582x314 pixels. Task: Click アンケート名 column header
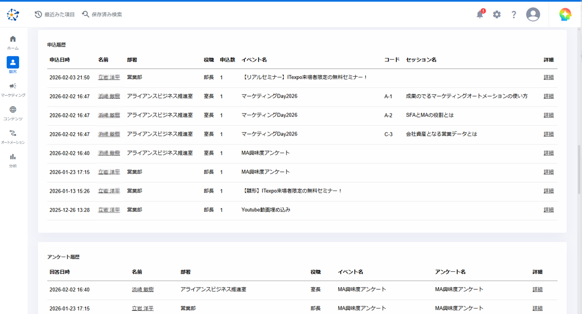(450, 272)
